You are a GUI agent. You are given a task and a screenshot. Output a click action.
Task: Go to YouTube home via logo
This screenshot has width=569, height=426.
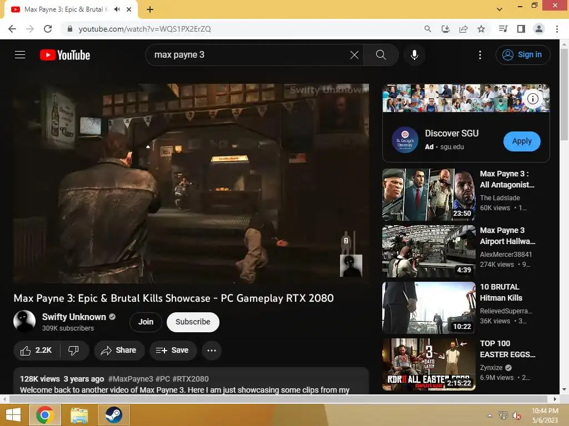coord(65,55)
